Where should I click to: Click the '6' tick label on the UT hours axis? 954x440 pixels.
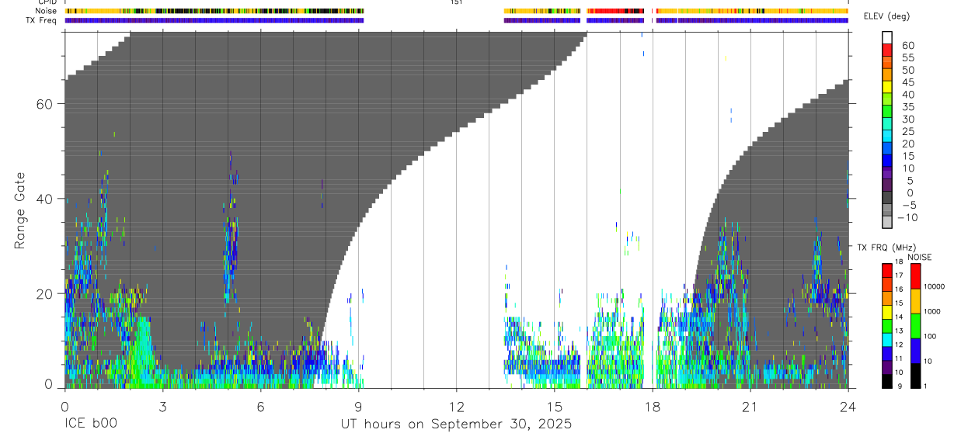(260, 406)
